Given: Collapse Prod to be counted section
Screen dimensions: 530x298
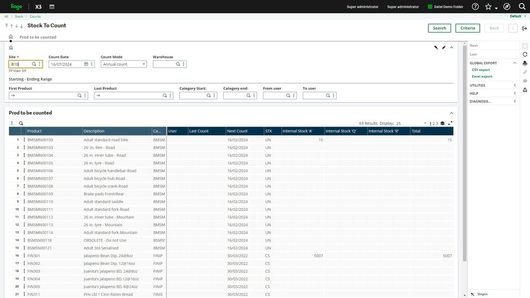Looking at the screenshot, I should coord(452,113).
